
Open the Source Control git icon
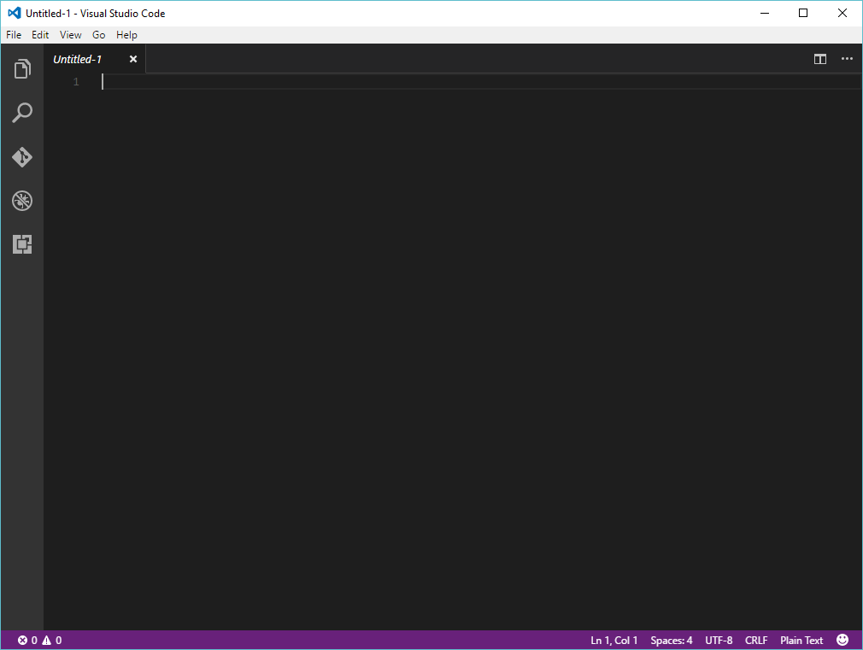[x=22, y=157]
